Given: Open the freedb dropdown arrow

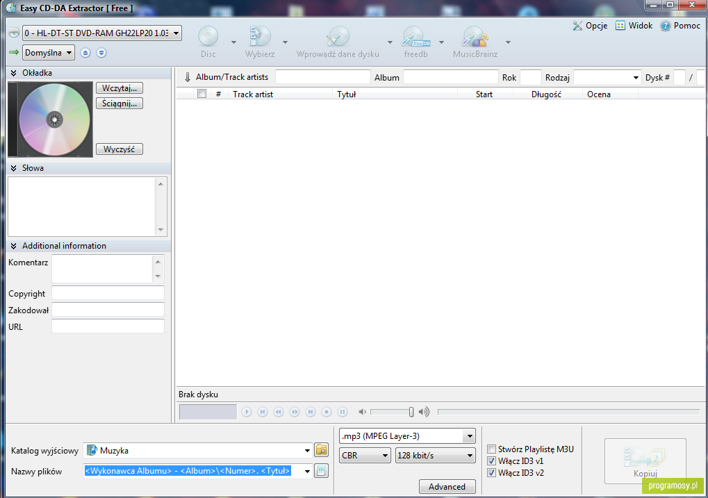Looking at the screenshot, I should (441, 42).
